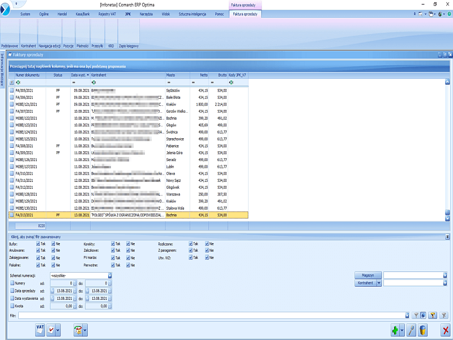453x340 pixels.
Task: Apply filter with the grey funnel icon
Action: pyautogui.click(x=416, y=316)
